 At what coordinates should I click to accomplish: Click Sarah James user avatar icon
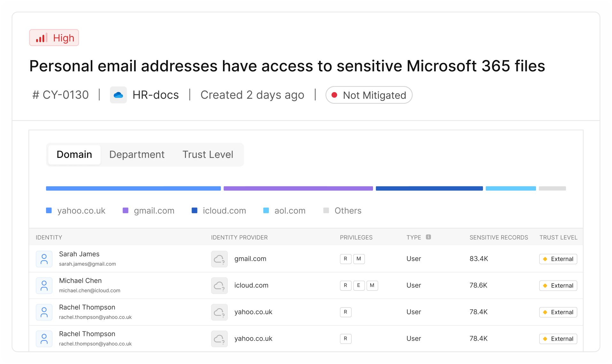[x=44, y=259]
